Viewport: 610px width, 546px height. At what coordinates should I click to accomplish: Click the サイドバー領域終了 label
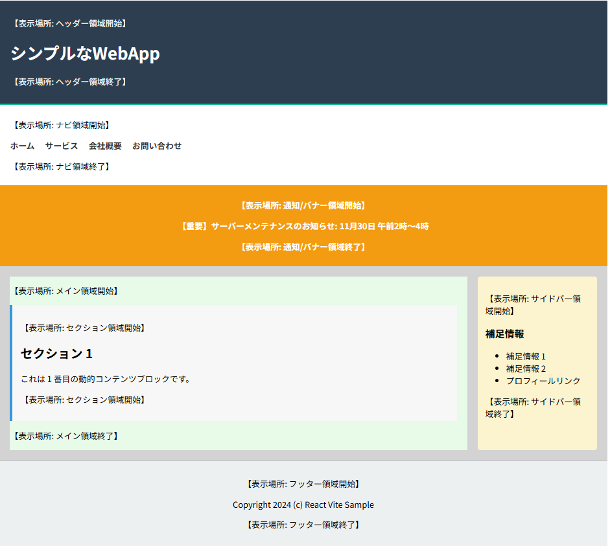[533, 407]
